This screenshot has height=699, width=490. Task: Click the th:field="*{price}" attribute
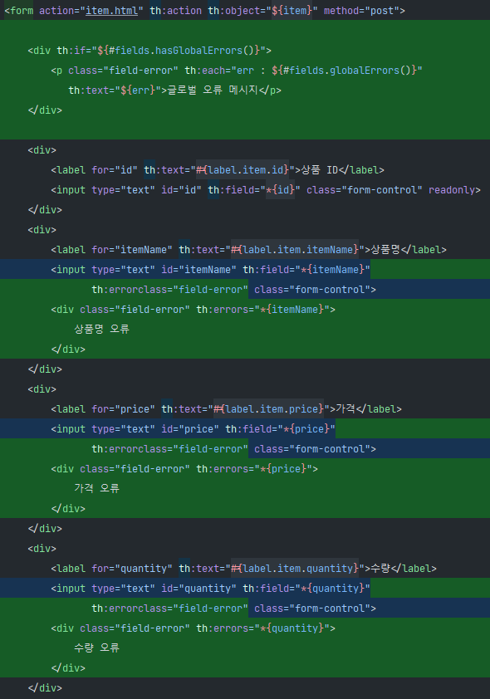tap(280, 429)
